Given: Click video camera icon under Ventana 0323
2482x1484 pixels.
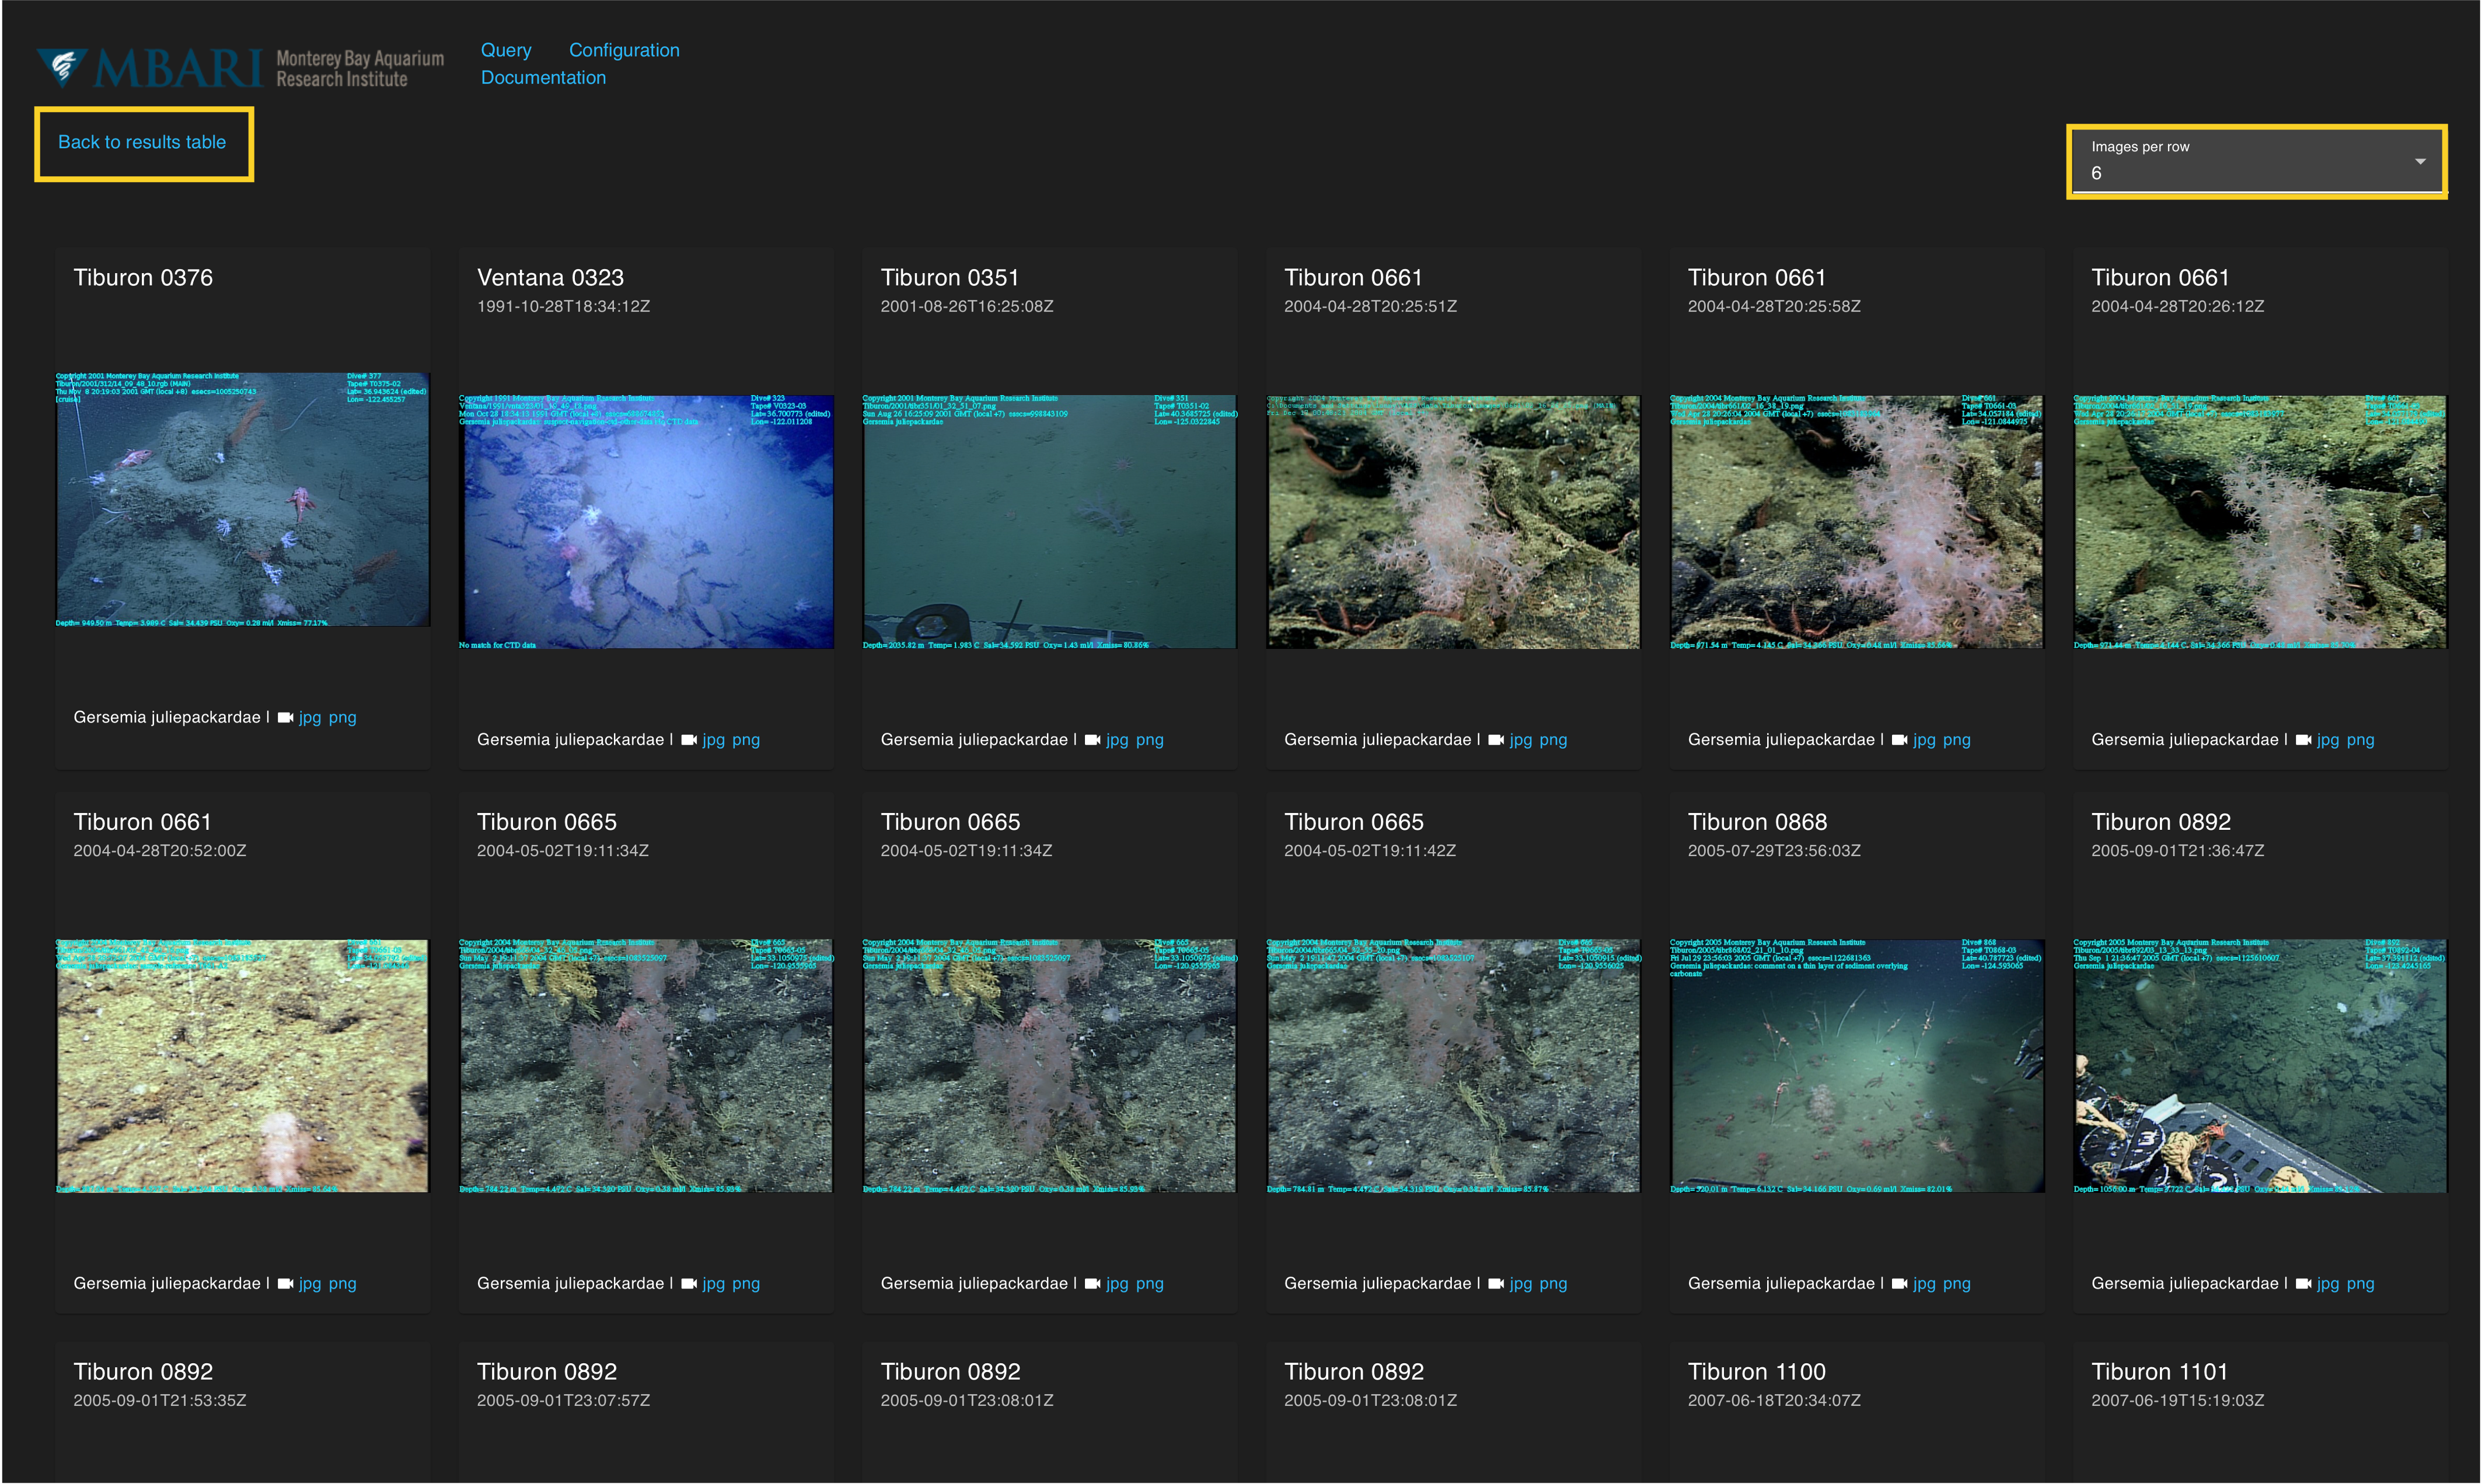Looking at the screenshot, I should click(689, 740).
